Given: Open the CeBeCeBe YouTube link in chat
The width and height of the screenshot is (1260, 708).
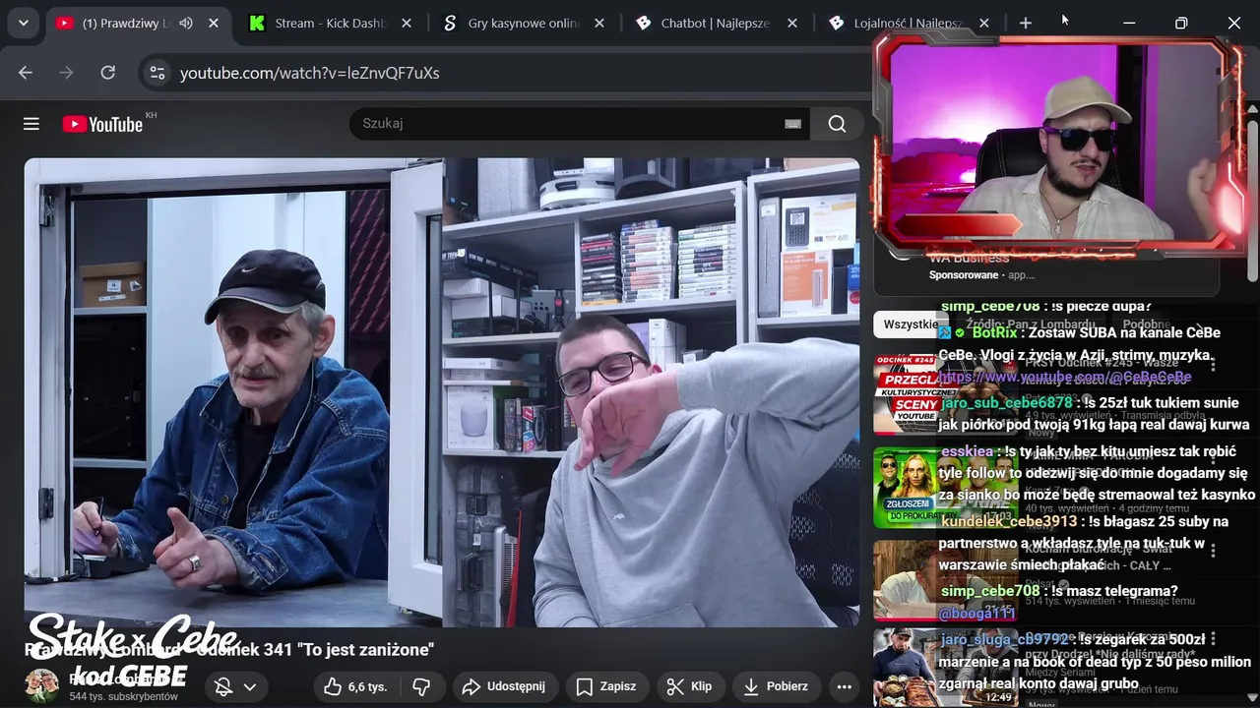Looking at the screenshot, I should [x=1065, y=377].
